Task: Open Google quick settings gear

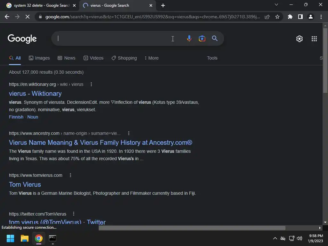Action: [299, 39]
